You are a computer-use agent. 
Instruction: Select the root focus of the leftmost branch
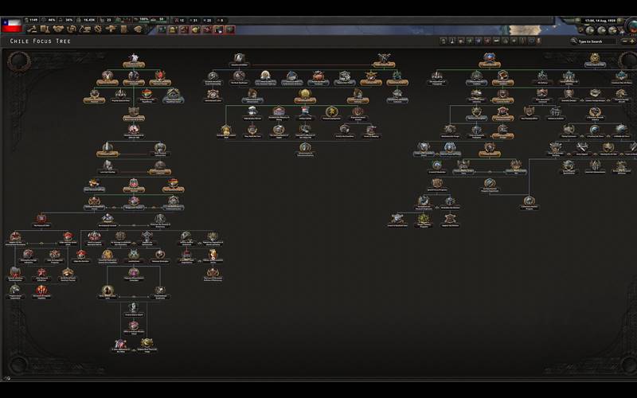pyautogui.click(x=134, y=60)
